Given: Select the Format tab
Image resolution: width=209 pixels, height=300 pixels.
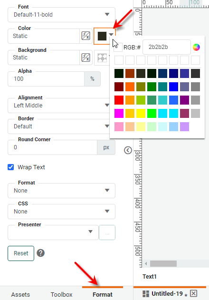Looking at the screenshot, I should [103, 294].
